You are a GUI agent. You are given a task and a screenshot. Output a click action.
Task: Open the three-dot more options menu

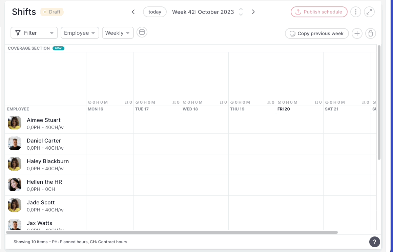pyautogui.click(x=355, y=12)
